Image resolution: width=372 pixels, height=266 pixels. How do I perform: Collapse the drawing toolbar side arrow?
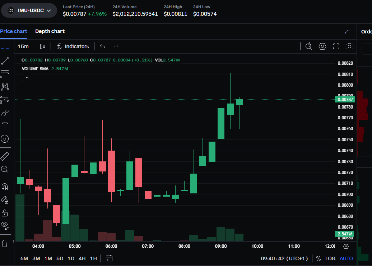point(13,242)
